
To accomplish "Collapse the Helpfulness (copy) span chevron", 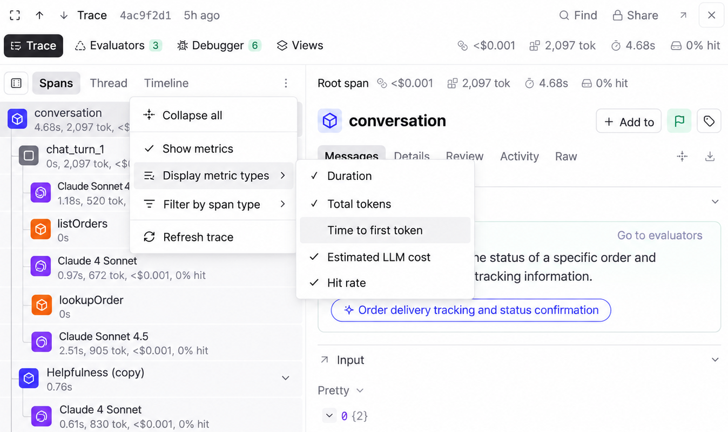I will [x=286, y=378].
